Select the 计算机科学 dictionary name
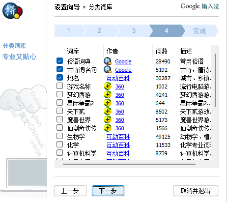This screenshot has width=227, height=202. 82,153
